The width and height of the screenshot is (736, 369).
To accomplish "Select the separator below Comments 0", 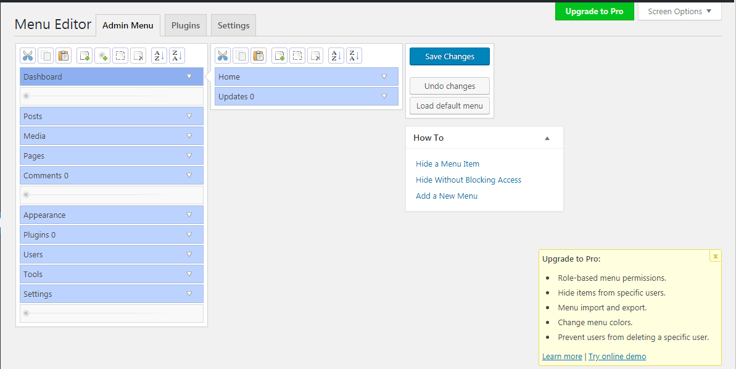I will pos(112,195).
